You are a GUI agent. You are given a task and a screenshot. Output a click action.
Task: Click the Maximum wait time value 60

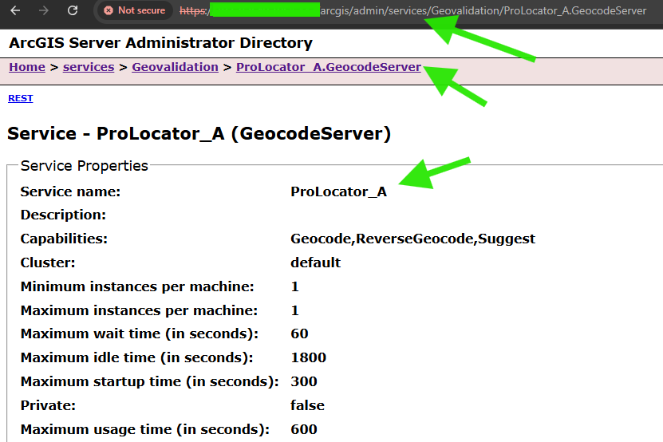coord(299,333)
